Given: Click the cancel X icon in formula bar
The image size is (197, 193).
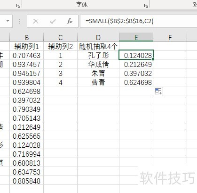Looking at the screenshot, I should pos(36,21).
